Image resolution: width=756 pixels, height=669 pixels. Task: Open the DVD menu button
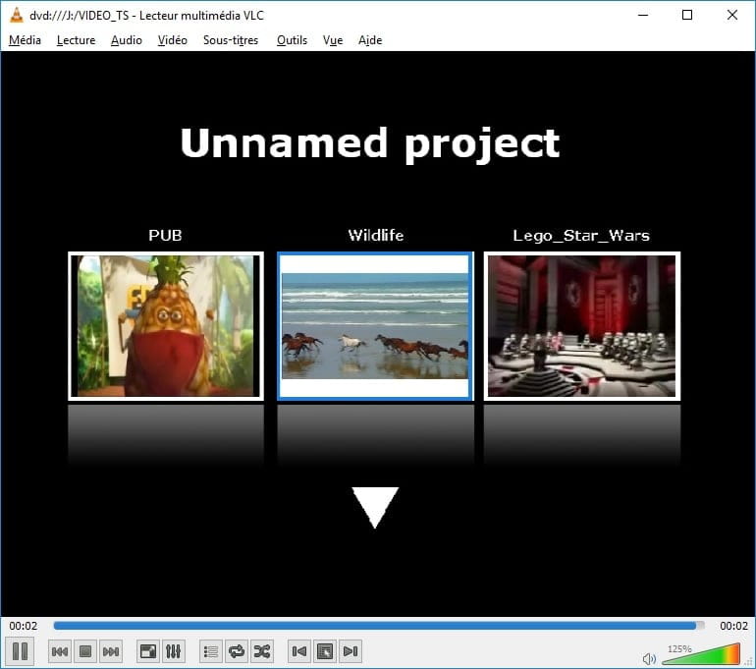pyautogui.click(x=324, y=651)
